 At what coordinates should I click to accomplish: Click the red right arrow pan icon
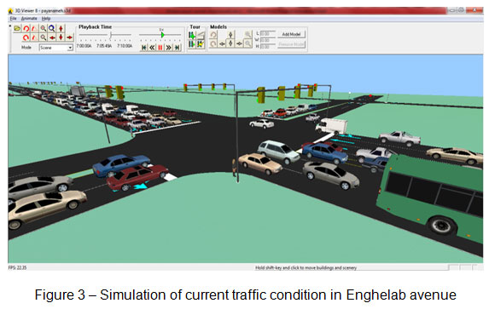point(69,37)
